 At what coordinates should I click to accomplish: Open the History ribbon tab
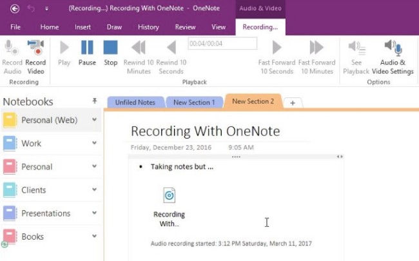(148, 27)
